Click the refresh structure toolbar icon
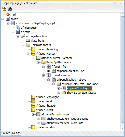This screenshot has height=137, width=125. click(x=4, y=9)
